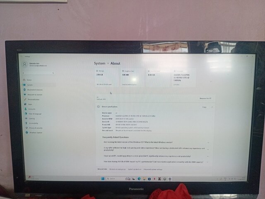Open the Windows Start menu
The image size is (265, 199).
click(x=103, y=179)
